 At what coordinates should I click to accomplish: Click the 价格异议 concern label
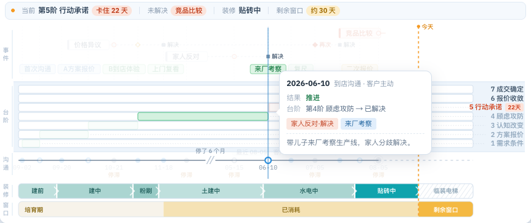[x=88, y=45]
